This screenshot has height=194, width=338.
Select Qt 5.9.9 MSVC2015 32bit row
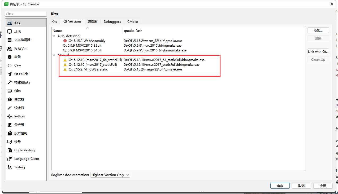tap(178, 46)
